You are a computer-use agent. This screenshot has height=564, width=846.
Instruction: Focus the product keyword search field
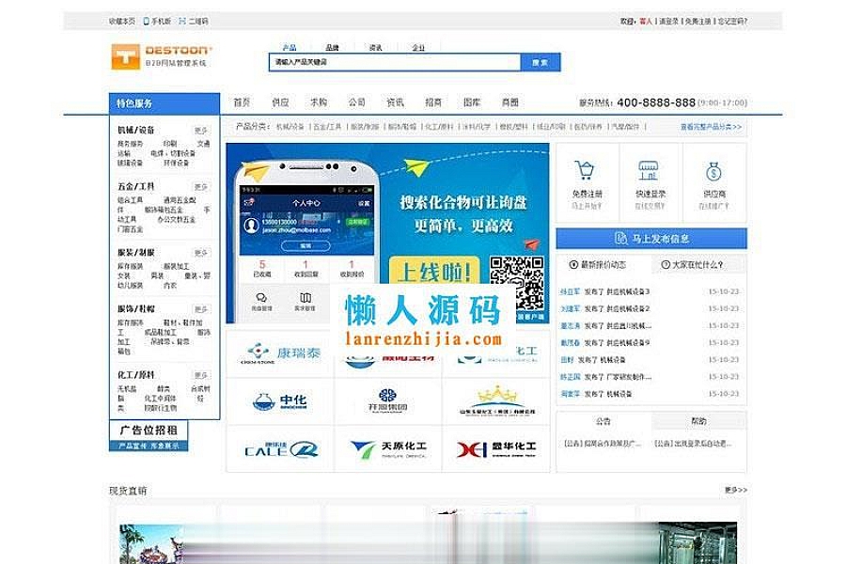coord(395,62)
